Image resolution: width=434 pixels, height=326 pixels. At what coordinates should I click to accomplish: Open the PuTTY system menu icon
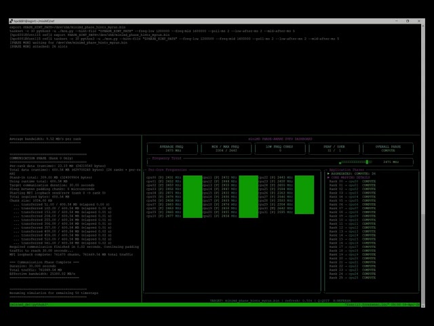[12, 21]
